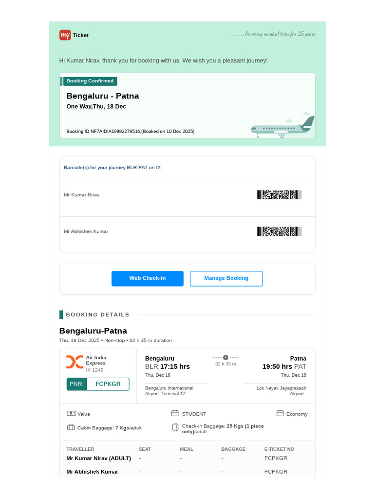
Task: Select the PNR code FCPKGR box
Action: pos(98,384)
